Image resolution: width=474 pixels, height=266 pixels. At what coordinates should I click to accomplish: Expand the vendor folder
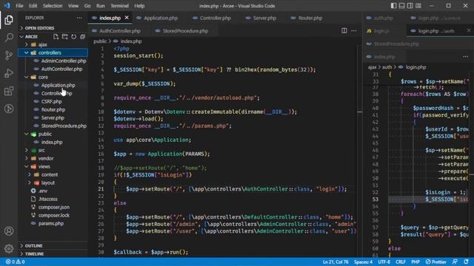(53, 159)
